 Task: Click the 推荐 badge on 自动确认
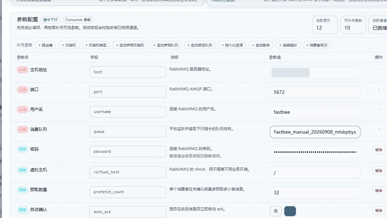(22, 210)
